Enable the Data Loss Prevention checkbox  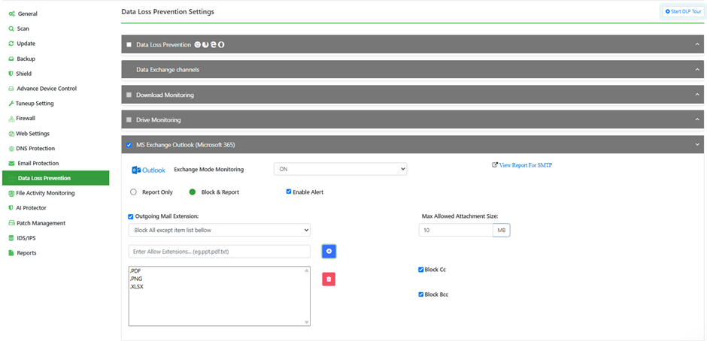(x=129, y=44)
